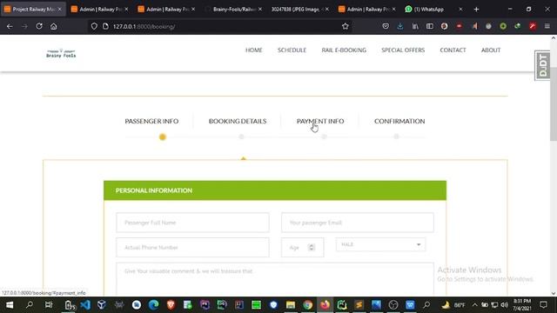557x313 pixels.
Task: Select the PAYMENT INFO step
Action: click(x=320, y=121)
